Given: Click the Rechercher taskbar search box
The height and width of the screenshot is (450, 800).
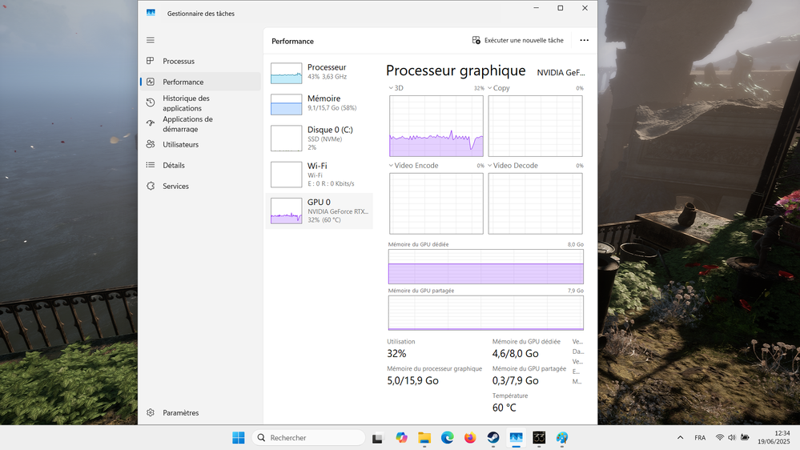Looking at the screenshot, I should [x=308, y=438].
